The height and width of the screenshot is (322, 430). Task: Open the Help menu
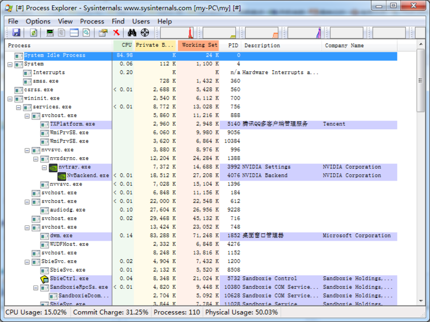[x=164, y=21]
